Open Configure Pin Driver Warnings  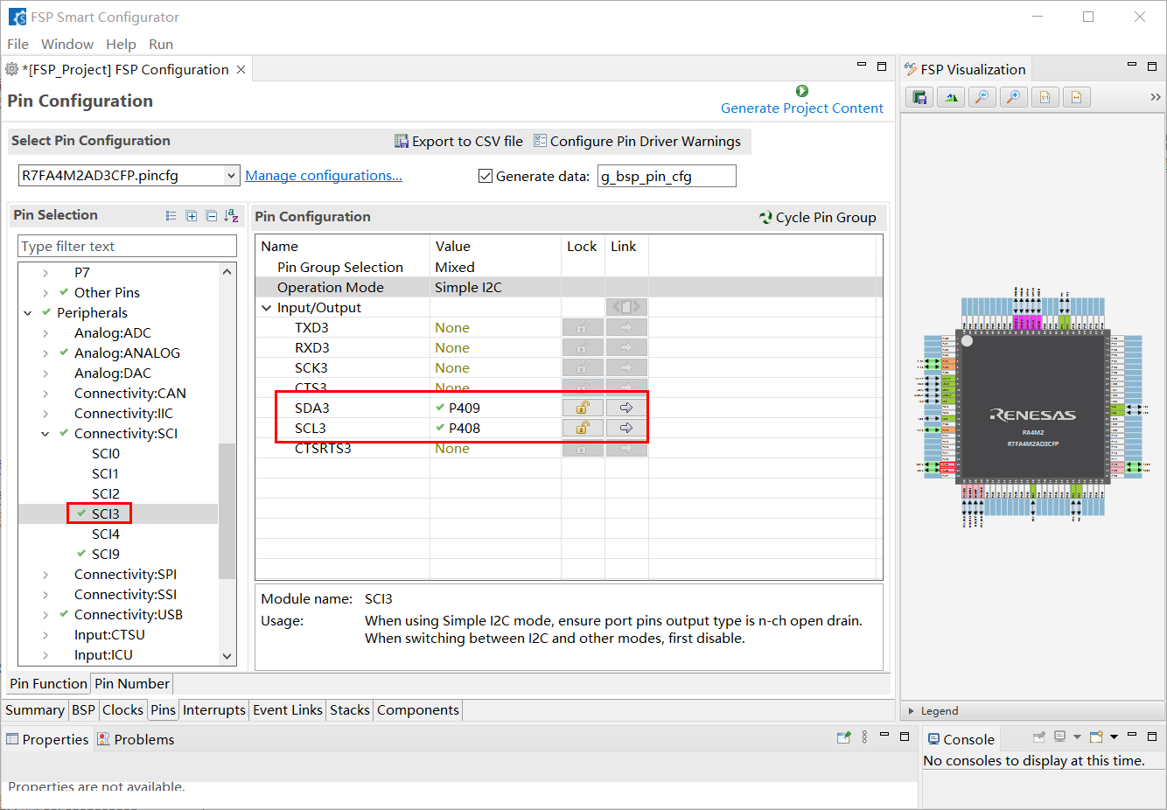point(637,142)
